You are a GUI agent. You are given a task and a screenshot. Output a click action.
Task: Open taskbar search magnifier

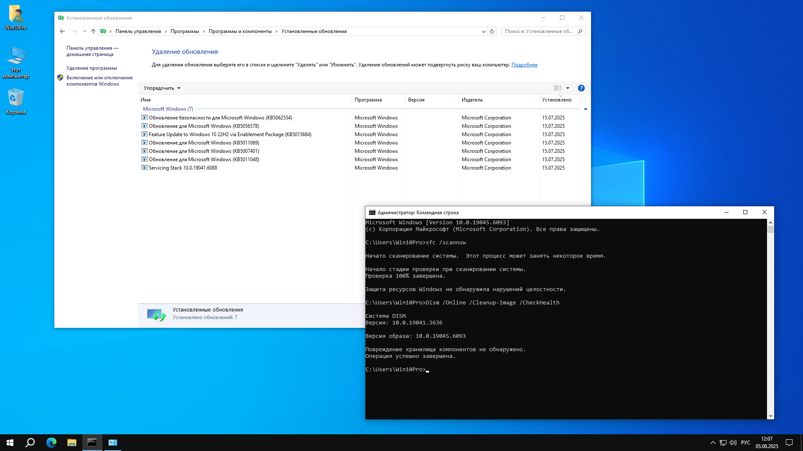click(30, 443)
